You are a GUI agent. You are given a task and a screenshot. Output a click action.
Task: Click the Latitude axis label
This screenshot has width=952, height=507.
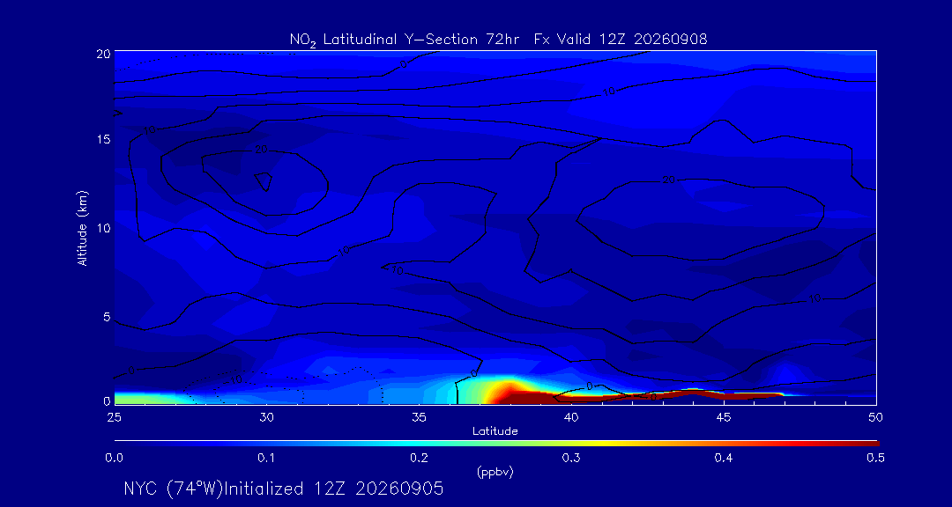point(495,432)
